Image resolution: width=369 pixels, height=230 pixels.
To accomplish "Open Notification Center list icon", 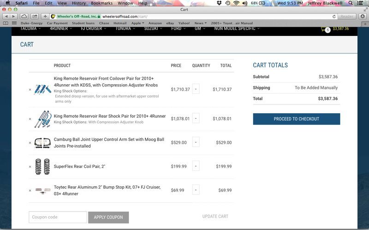I will click(x=360, y=3).
